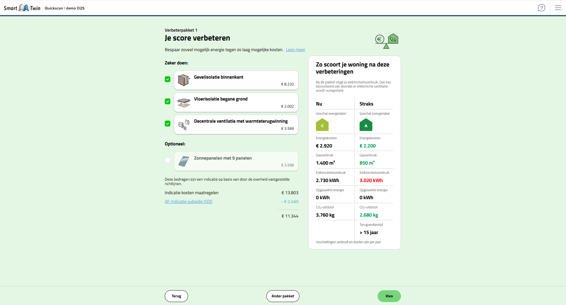566x305 pixels.
Task: Click the Smart Twin logo
Action: (22, 8)
